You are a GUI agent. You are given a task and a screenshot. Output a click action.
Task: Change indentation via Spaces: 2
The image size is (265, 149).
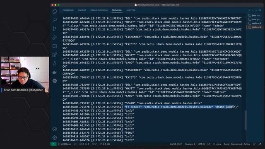coord(190,144)
